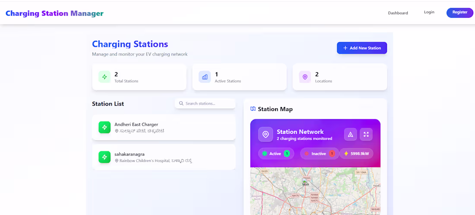Filter map by Active stations pill
This screenshot has height=215, width=475.
[x=276, y=154]
